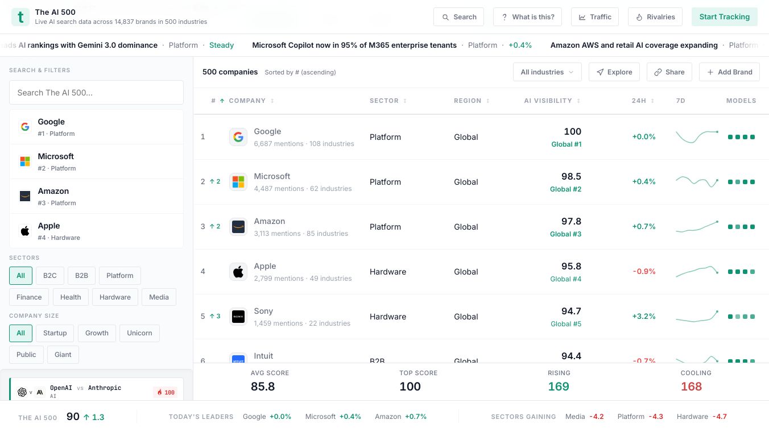Image resolution: width=769 pixels, height=432 pixels.
Task: Click Apple's model coverage dots
Action: tap(742, 272)
